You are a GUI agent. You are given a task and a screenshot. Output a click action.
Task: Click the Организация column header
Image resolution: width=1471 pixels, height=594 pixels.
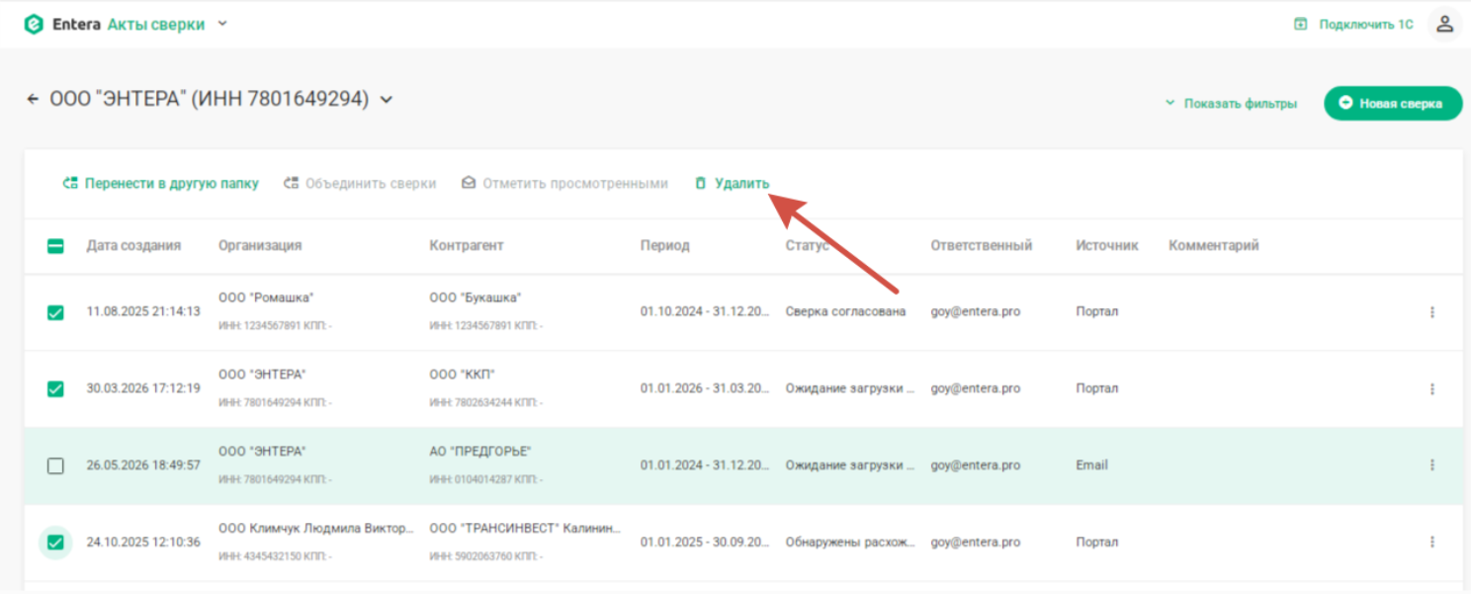260,246
